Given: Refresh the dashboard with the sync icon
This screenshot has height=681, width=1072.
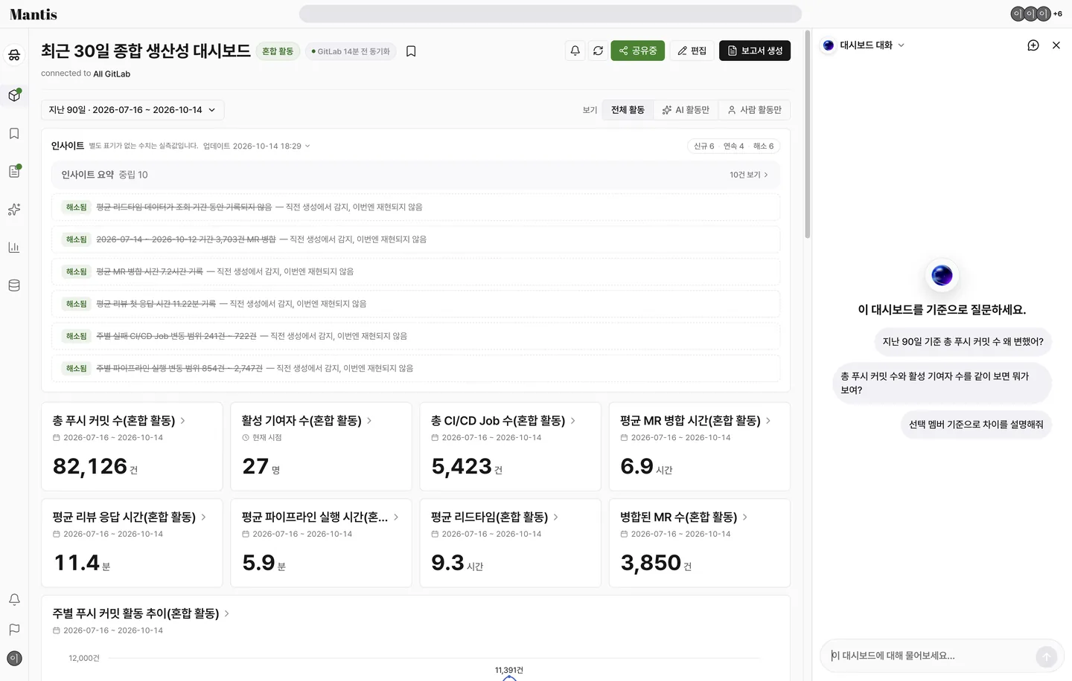Looking at the screenshot, I should point(598,51).
